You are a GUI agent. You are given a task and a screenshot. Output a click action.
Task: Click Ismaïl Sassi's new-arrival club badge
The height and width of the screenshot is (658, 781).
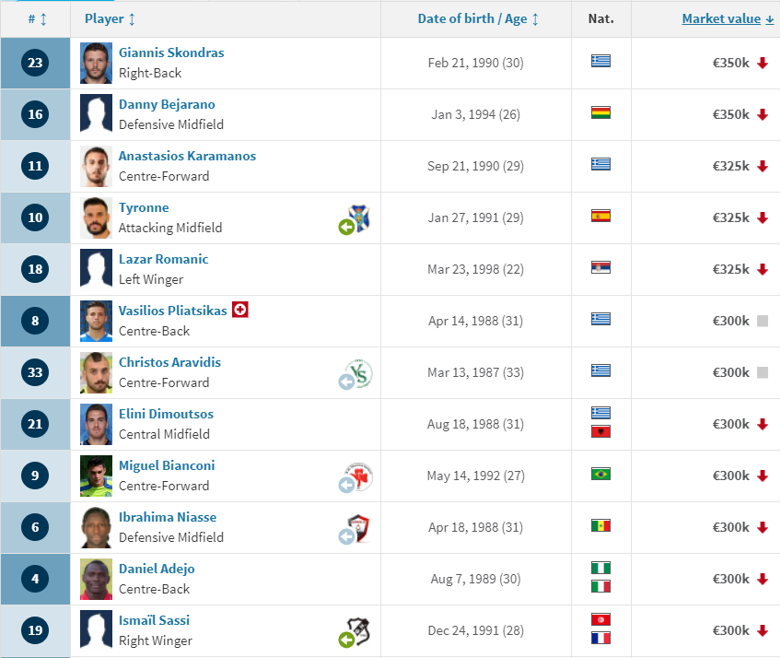[x=356, y=632]
